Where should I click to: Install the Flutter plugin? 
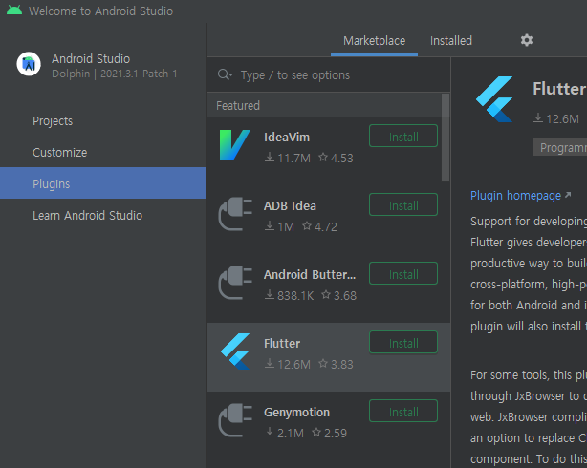(x=403, y=342)
